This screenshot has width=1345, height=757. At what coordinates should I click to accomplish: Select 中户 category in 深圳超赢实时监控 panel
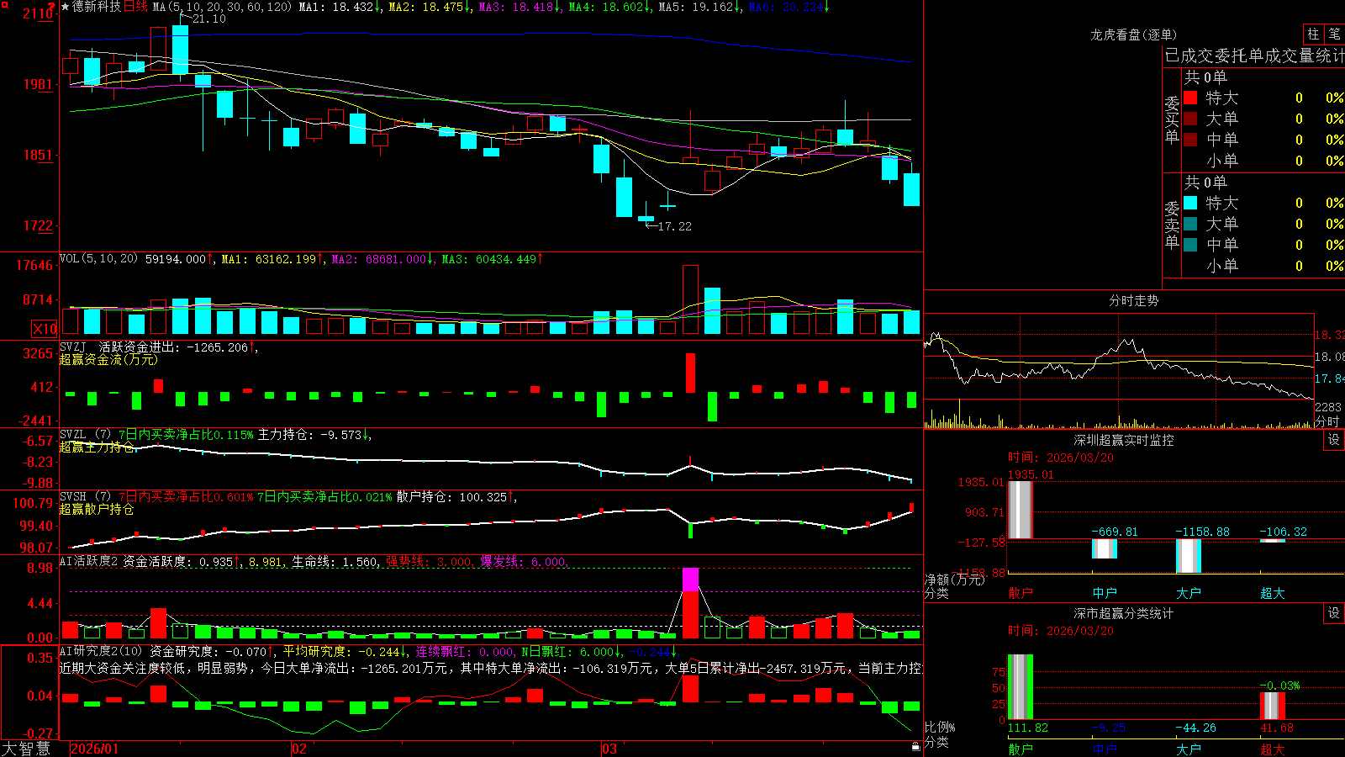(1105, 593)
